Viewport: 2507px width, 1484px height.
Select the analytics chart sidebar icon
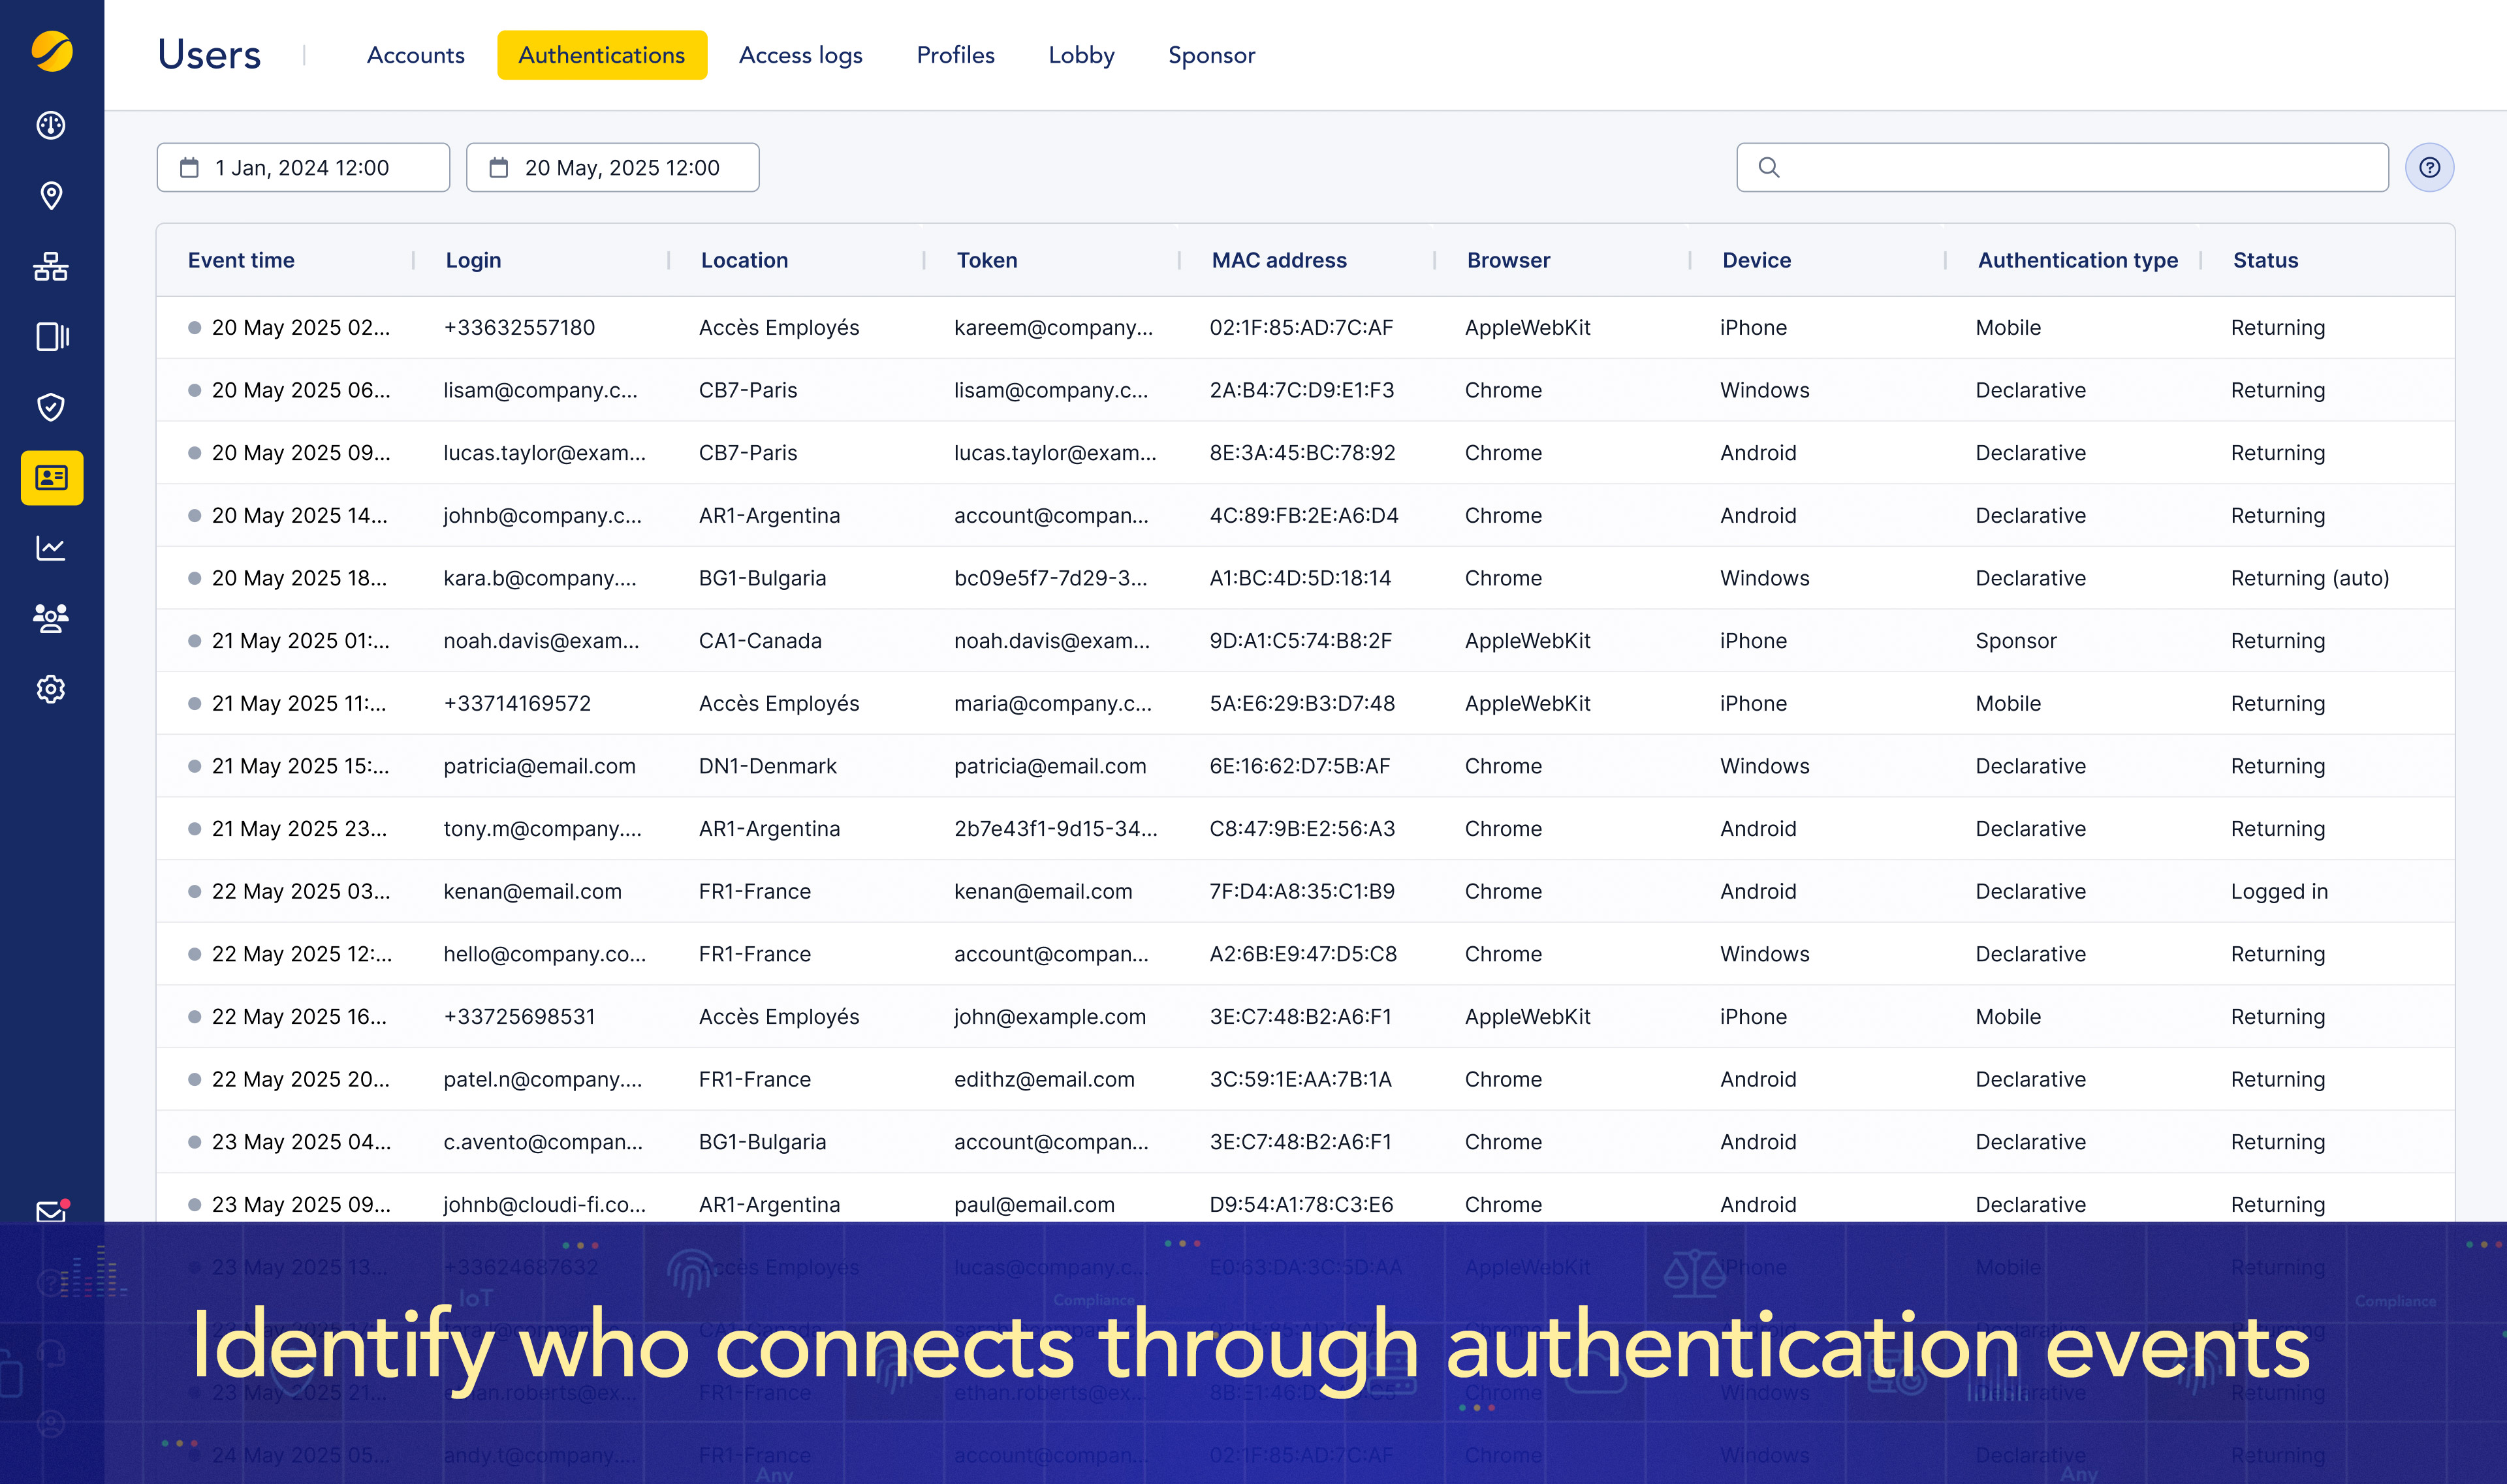coord(51,548)
